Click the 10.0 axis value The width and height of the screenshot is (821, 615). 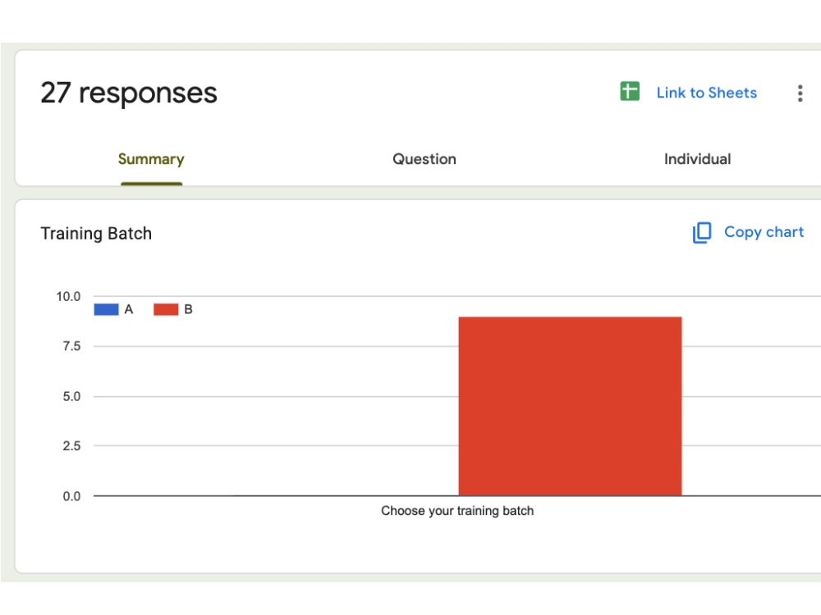click(69, 297)
